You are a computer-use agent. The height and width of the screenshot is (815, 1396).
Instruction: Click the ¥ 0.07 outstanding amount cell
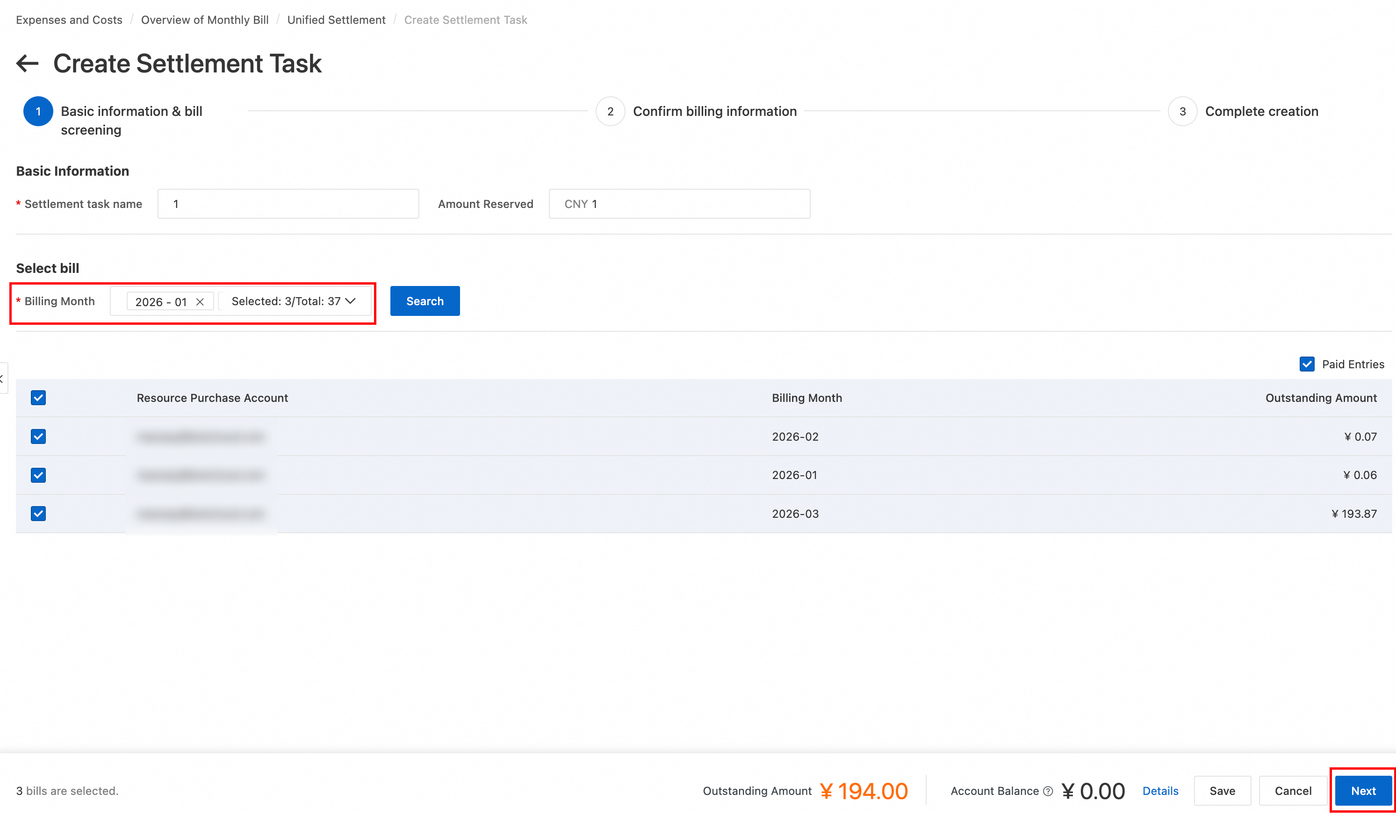[1360, 436]
